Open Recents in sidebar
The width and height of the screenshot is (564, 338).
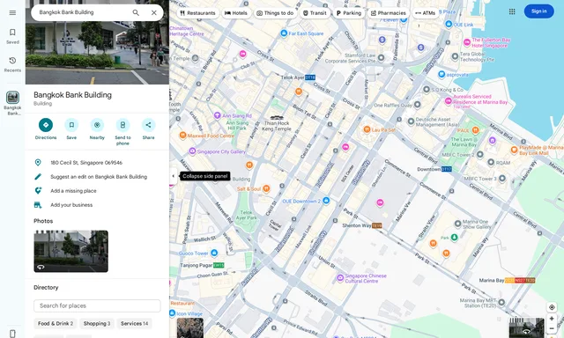click(x=12, y=64)
